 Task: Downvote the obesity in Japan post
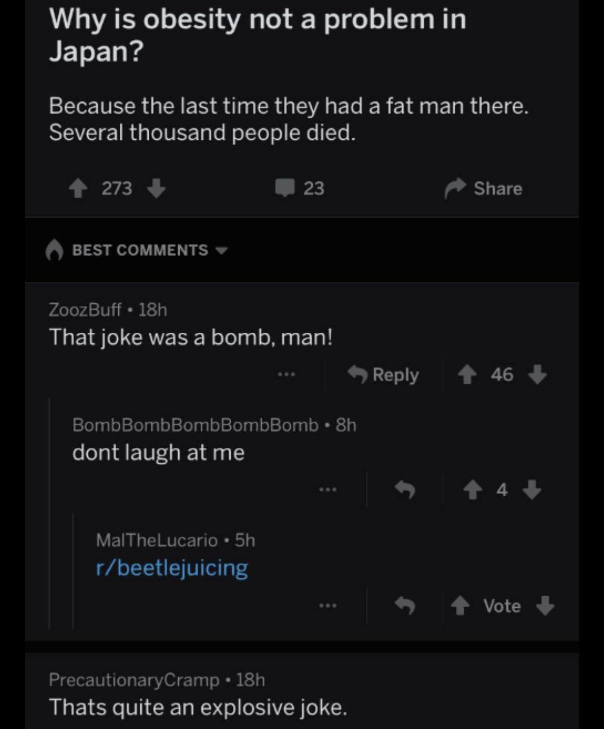[156, 188]
